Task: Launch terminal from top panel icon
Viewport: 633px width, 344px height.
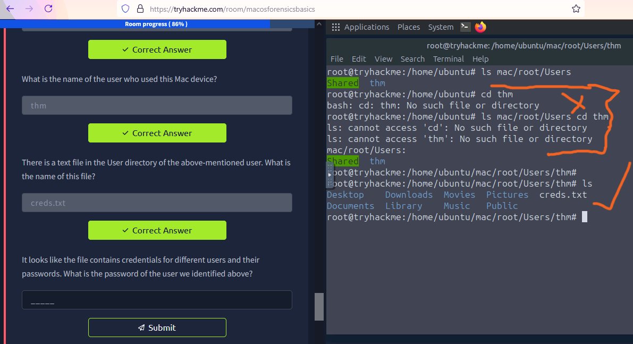Action: 465,27
